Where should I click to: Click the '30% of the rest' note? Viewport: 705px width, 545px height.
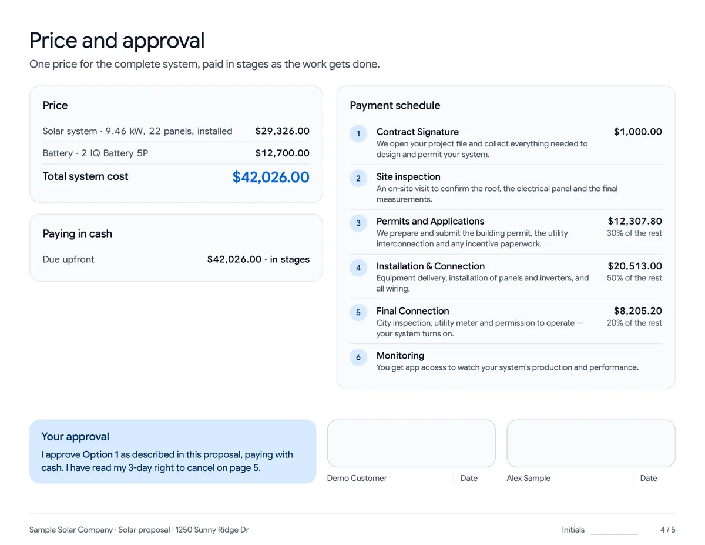point(634,233)
